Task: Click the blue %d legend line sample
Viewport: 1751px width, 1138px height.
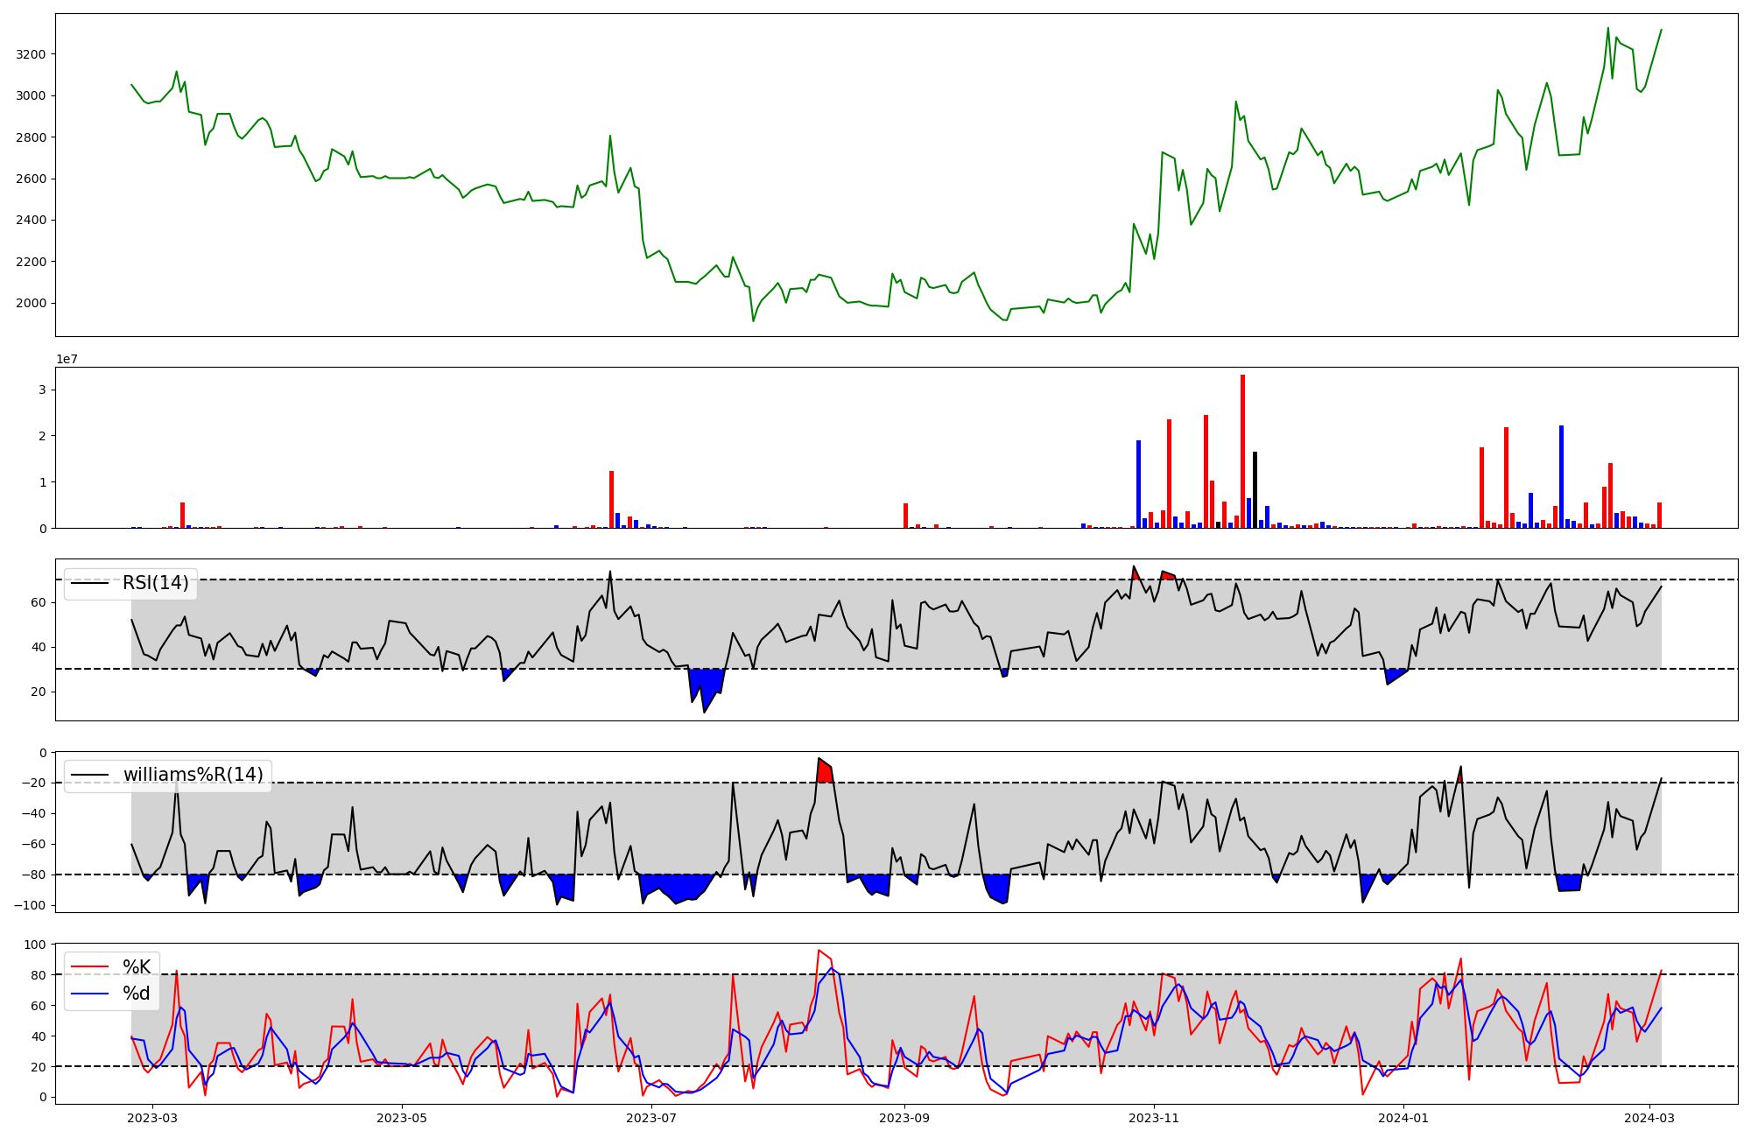Action: 89,994
